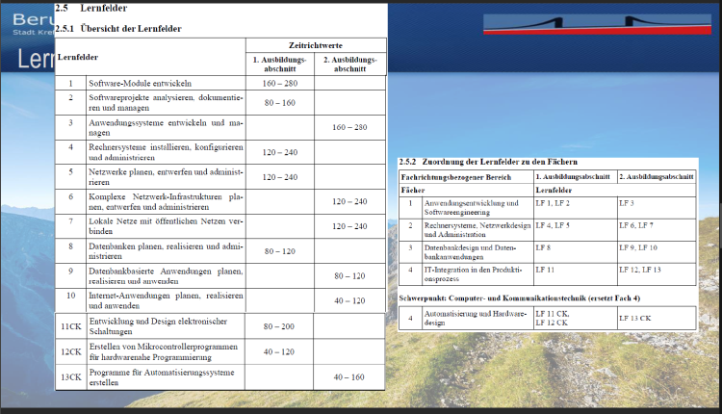Click "Rechnersysteme, Netzwerkdesign und Administration"
This screenshot has height=414, width=722.
coord(477,230)
